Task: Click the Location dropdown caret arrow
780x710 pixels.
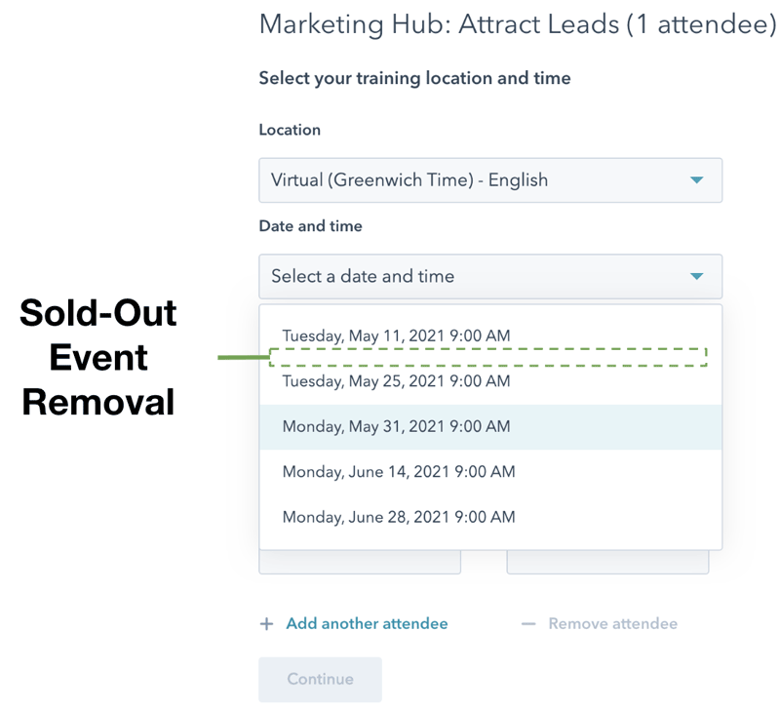Action: point(696,180)
